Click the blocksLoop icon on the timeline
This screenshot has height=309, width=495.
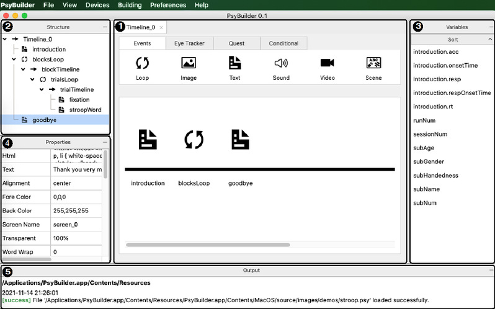click(194, 140)
